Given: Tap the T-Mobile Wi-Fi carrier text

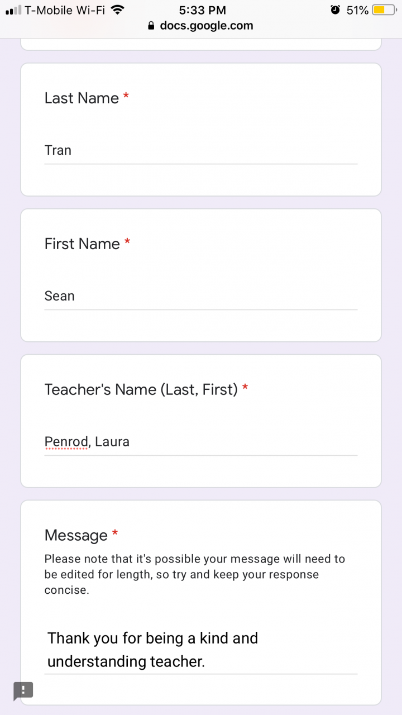Looking at the screenshot, I should coord(65,10).
